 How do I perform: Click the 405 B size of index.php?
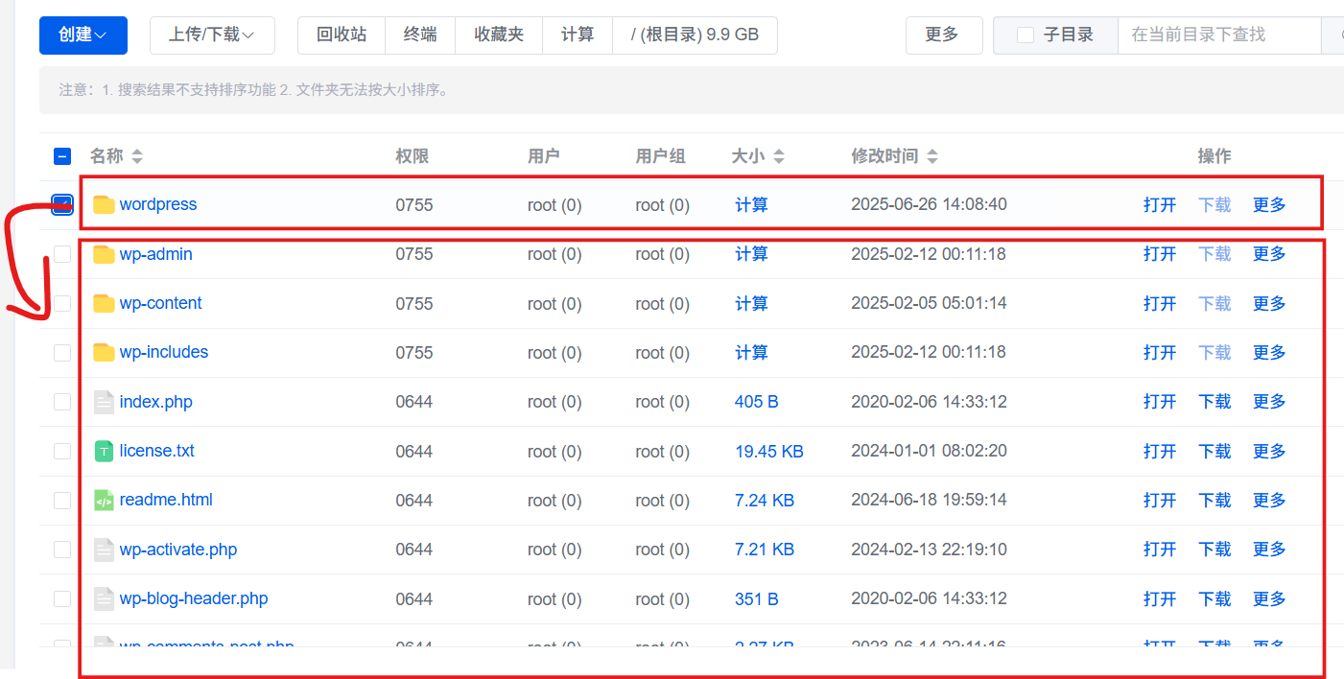click(757, 402)
